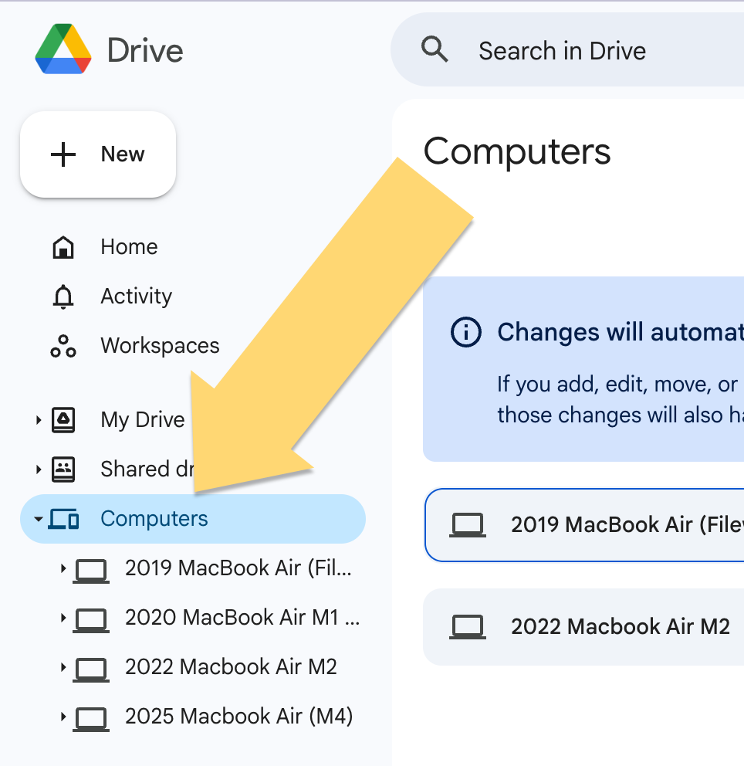Click the Shared drives icon
Viewport: 744px width, 766px height.
63,469
